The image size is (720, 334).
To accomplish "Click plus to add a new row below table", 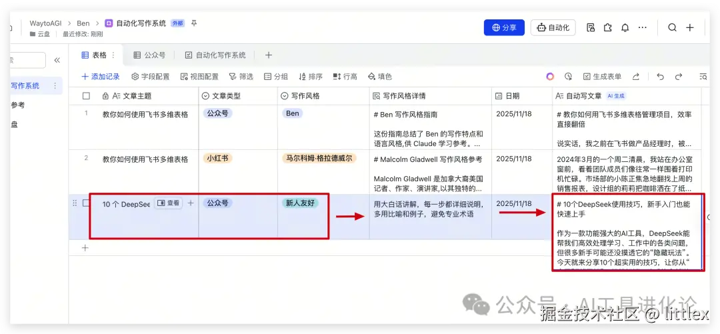I will tap(85, 248).
